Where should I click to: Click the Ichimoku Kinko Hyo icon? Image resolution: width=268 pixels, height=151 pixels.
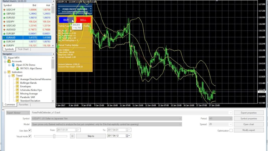tap(17, 90)
